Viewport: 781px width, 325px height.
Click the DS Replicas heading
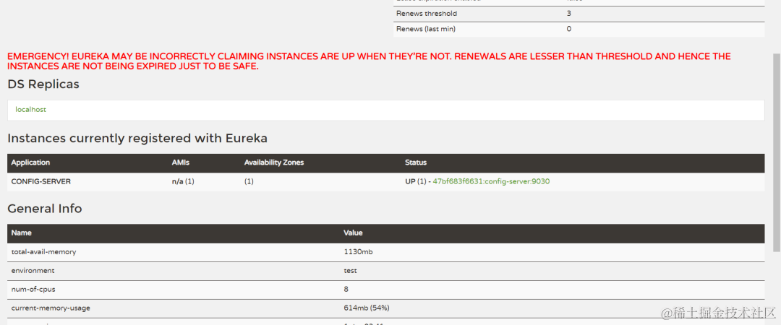pyautogui.click(x=43, y=84)
